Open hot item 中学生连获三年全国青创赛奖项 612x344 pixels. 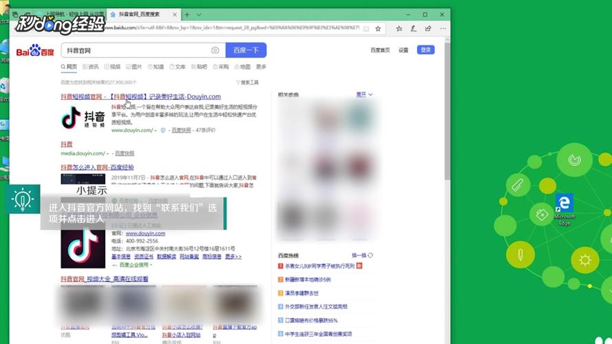coord(319,334)
